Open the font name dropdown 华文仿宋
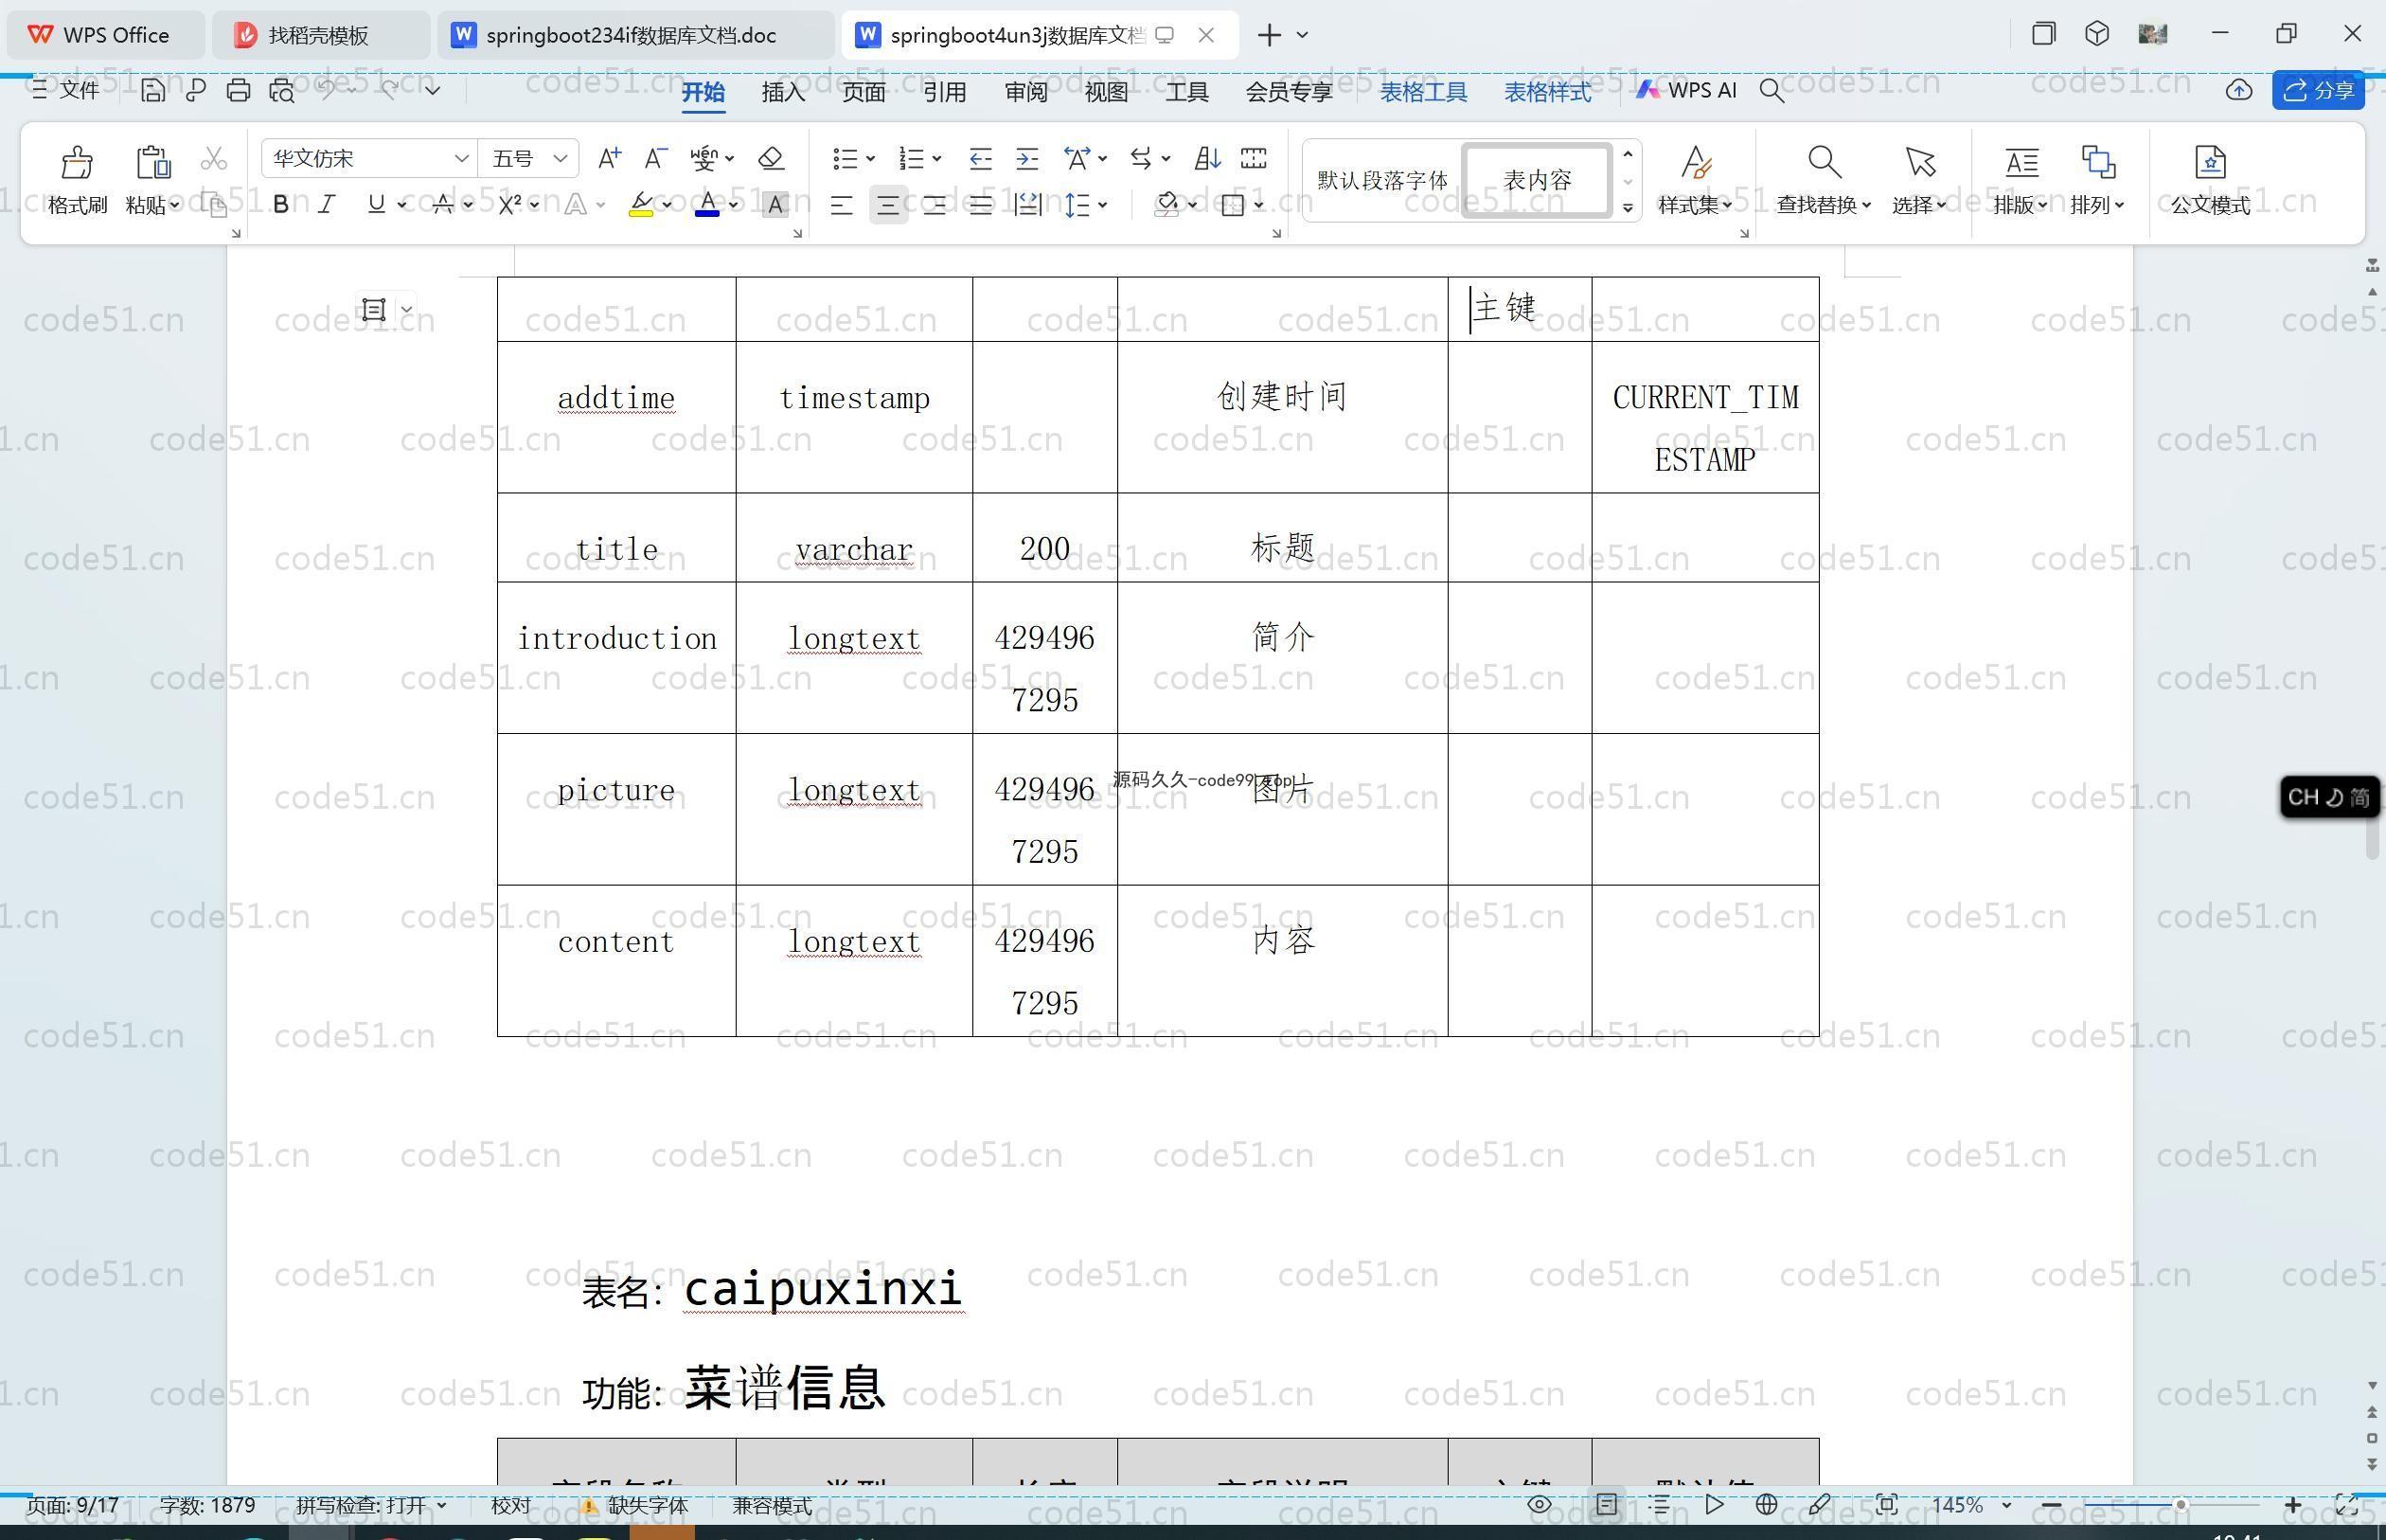 [461, 158]
